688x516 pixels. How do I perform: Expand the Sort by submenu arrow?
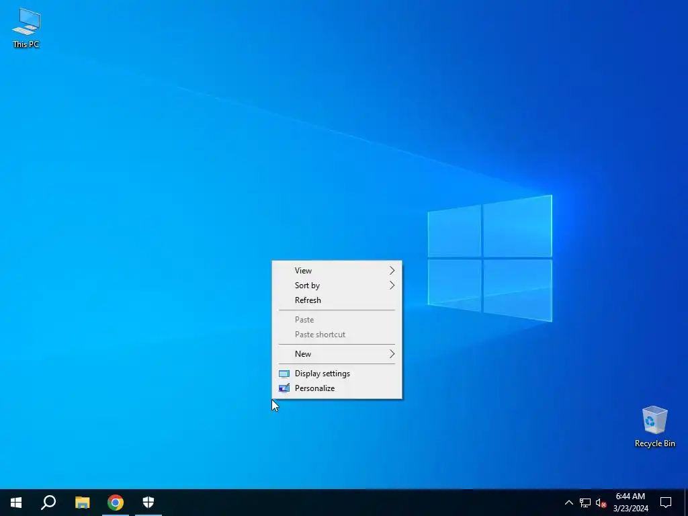pos(392,286)
